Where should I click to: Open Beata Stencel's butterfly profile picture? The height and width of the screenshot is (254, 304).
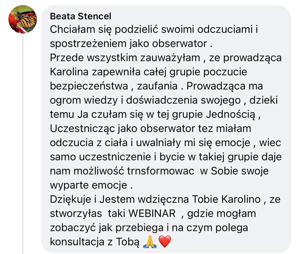22,19
